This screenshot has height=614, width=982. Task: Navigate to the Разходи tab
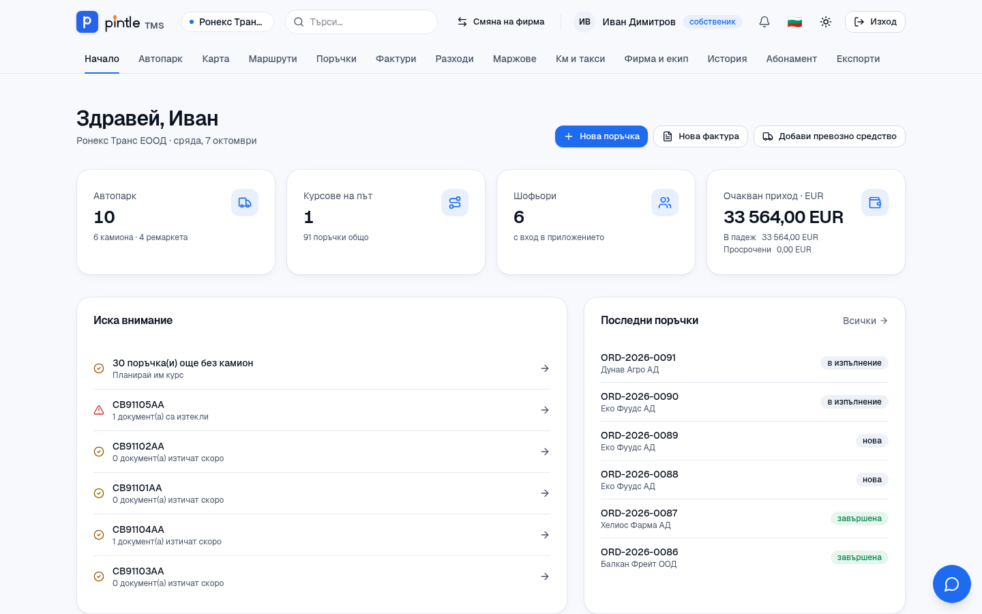(455, 59)
